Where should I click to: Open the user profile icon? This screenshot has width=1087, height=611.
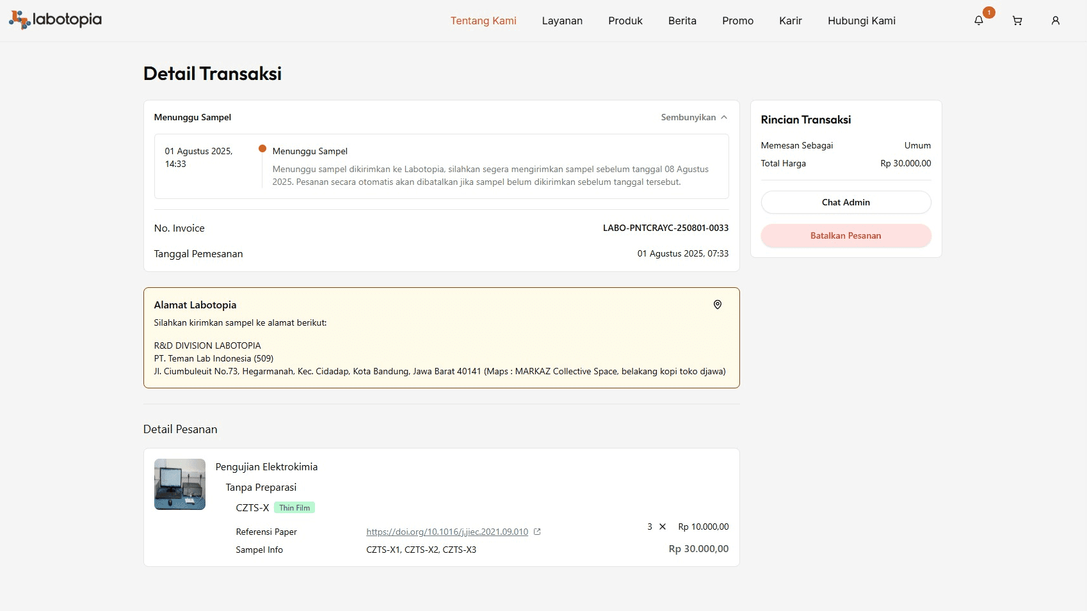click(x=1055, y=20)
